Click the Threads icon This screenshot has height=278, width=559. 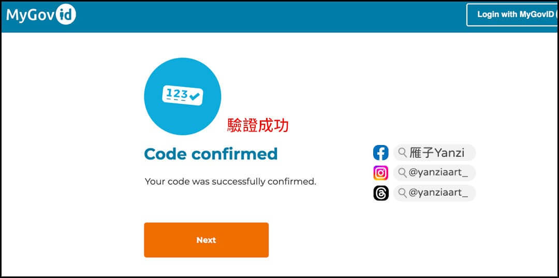[381, 194]
